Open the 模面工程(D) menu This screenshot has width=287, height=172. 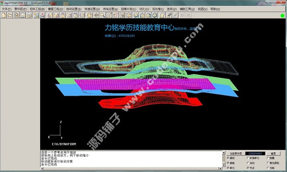[56, 9]
